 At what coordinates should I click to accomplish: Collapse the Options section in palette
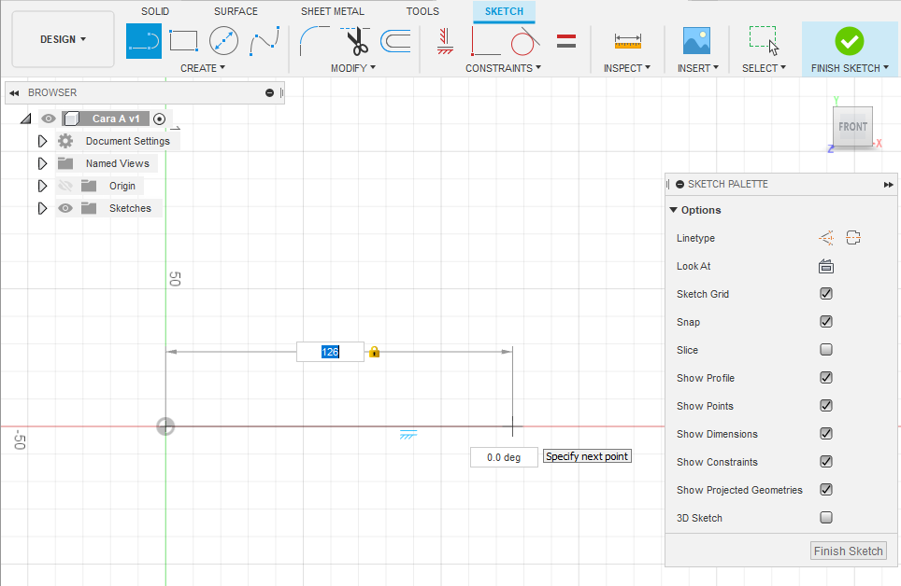[x=674, y=210]
